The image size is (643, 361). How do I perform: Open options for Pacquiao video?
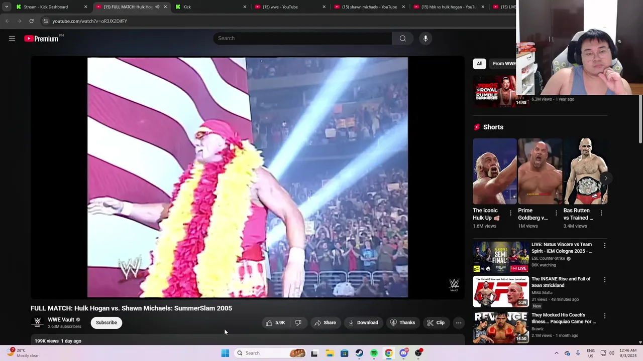click(x=604, y=316)
